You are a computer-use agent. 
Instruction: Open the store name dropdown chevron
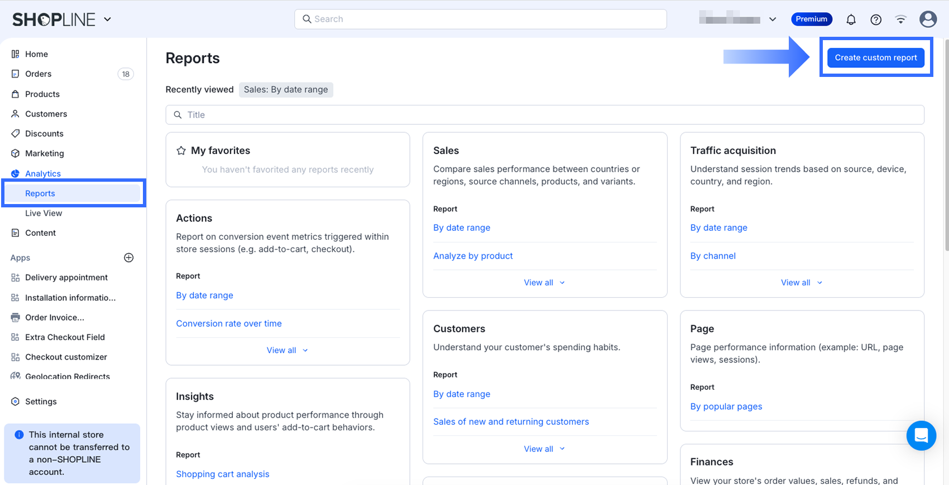point(773,20)
